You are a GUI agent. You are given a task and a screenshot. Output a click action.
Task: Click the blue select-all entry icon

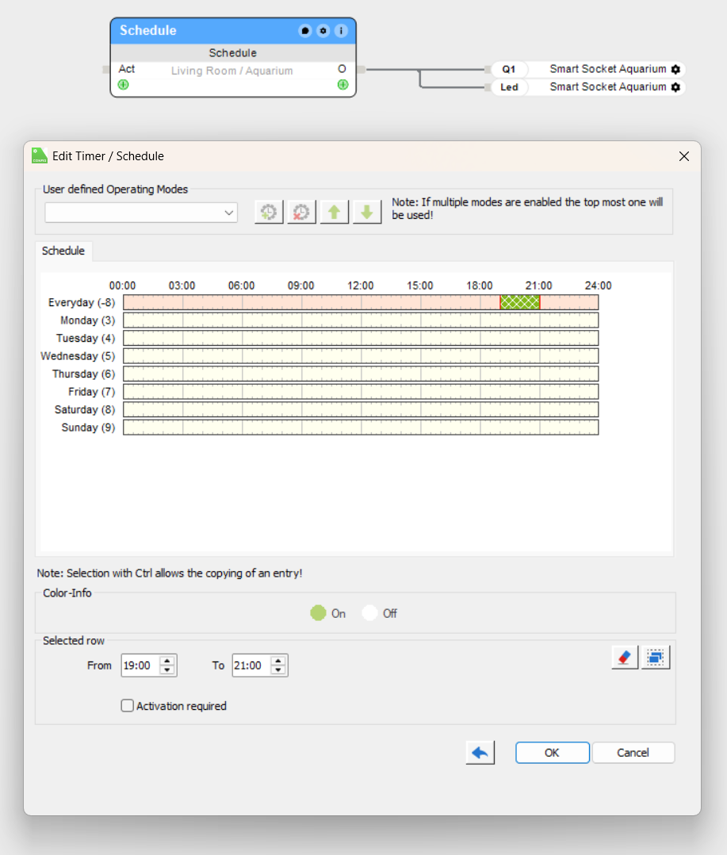coord(656,657)
